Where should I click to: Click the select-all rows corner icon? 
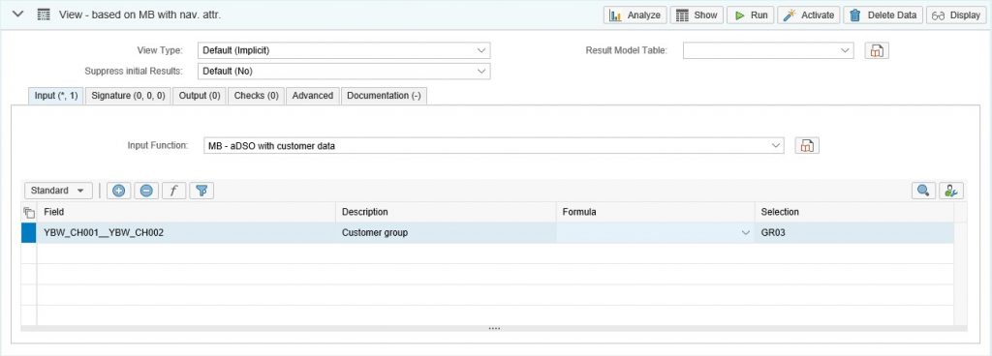point(28,212)
